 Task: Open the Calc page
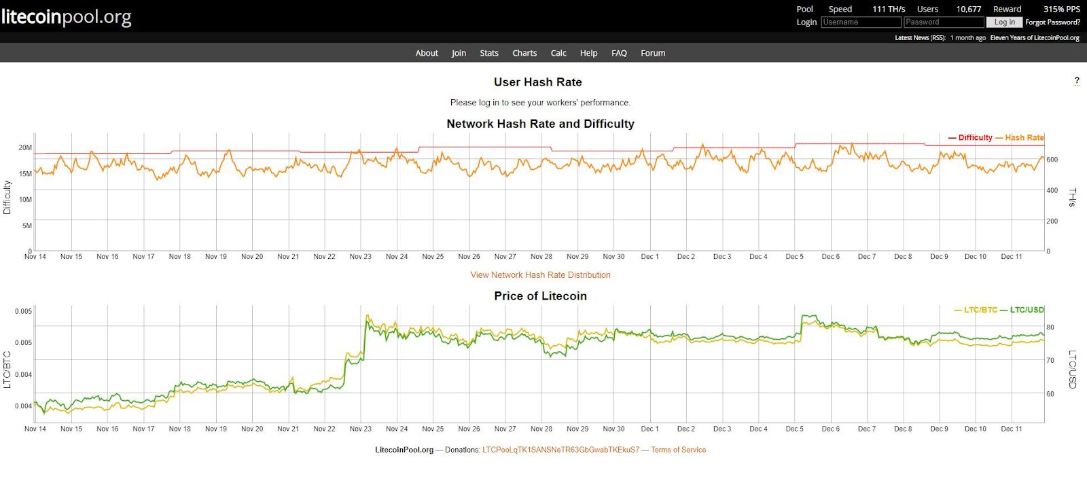click(x=558, y=53)
